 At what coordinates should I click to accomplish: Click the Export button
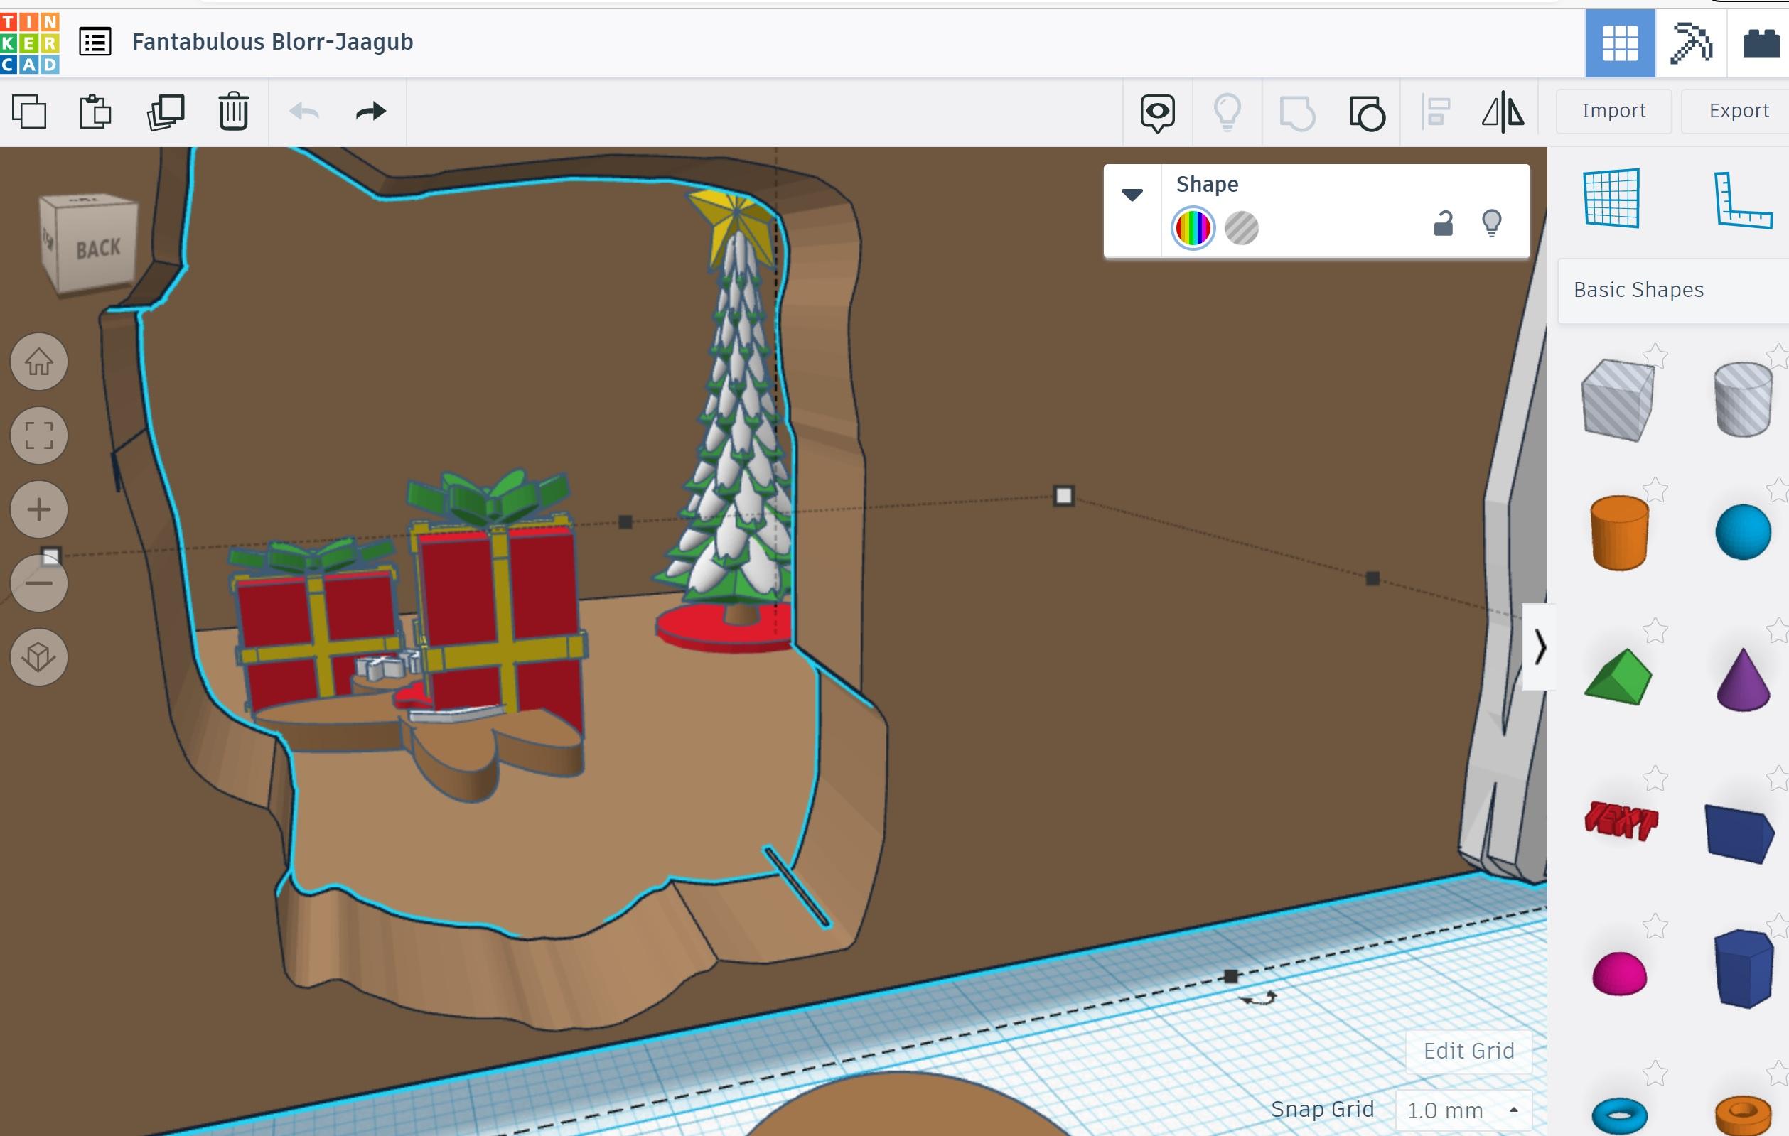pyautogui.click(x=1738, y=111)
